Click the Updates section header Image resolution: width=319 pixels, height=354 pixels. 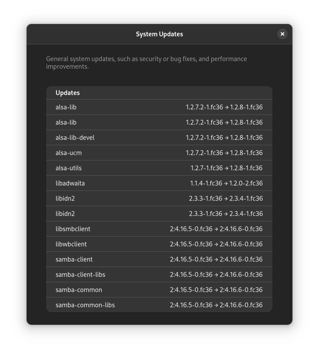(x=68, y=93)
